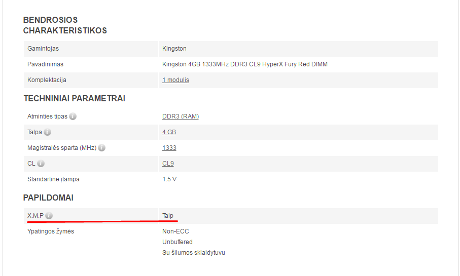Open info icon next to Atminties tipas

[73, 116]
